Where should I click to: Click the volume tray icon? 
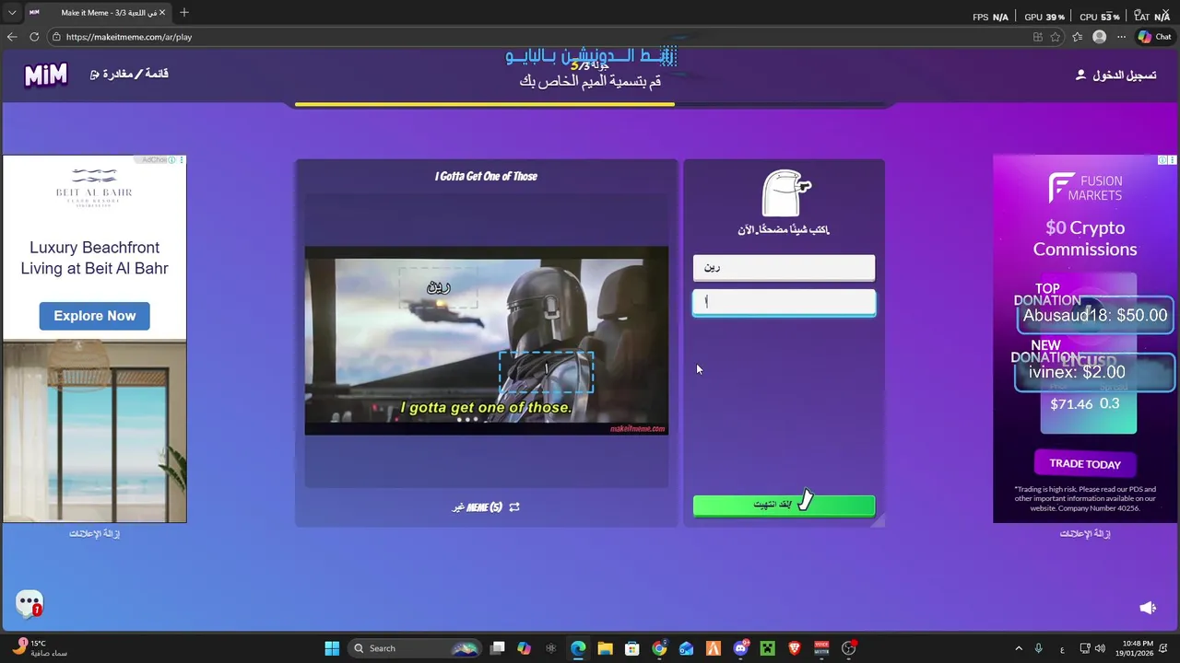[1100, 648]
